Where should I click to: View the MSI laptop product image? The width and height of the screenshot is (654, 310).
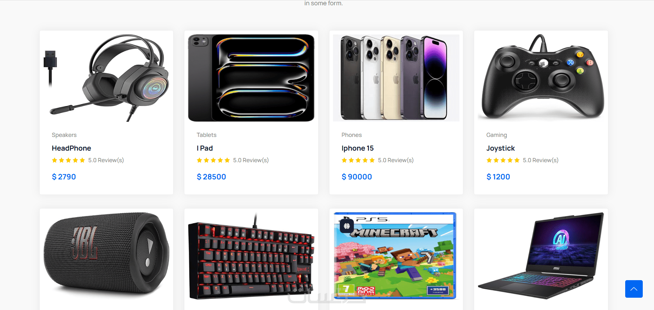pos(541,256)
